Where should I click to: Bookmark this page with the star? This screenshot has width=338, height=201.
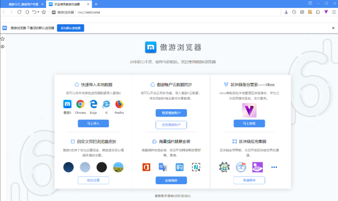(44, 12)
